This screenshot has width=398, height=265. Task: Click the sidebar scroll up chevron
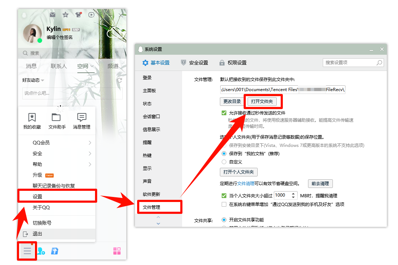(x=158, y=217)
